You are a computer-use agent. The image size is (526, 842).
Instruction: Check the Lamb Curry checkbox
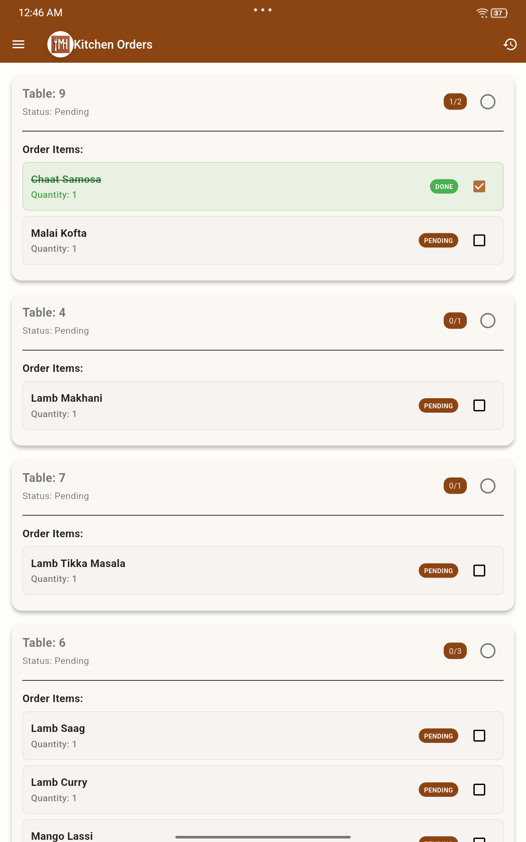(479, 790)
